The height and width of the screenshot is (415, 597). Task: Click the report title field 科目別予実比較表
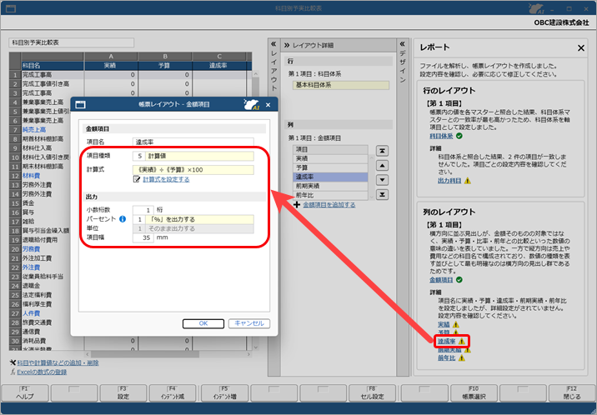71,42
